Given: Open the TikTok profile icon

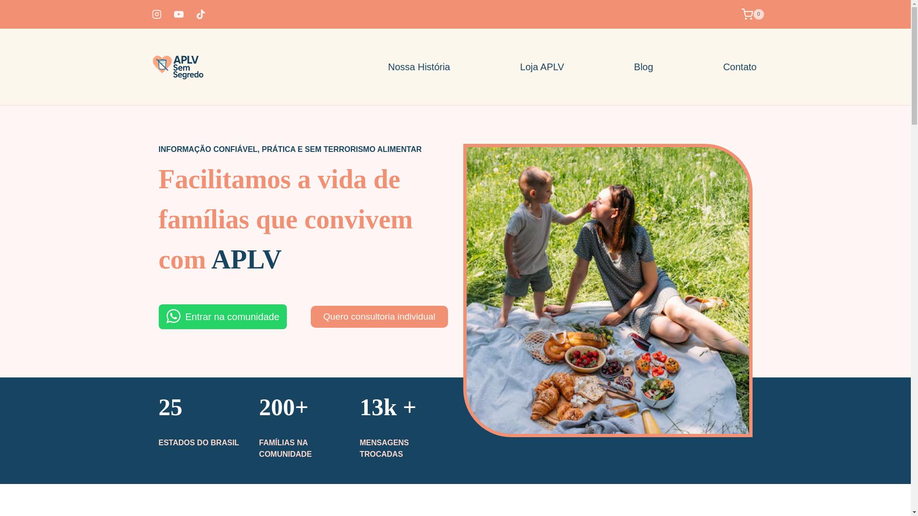Looking at the screenshot, I should (201, 14).
